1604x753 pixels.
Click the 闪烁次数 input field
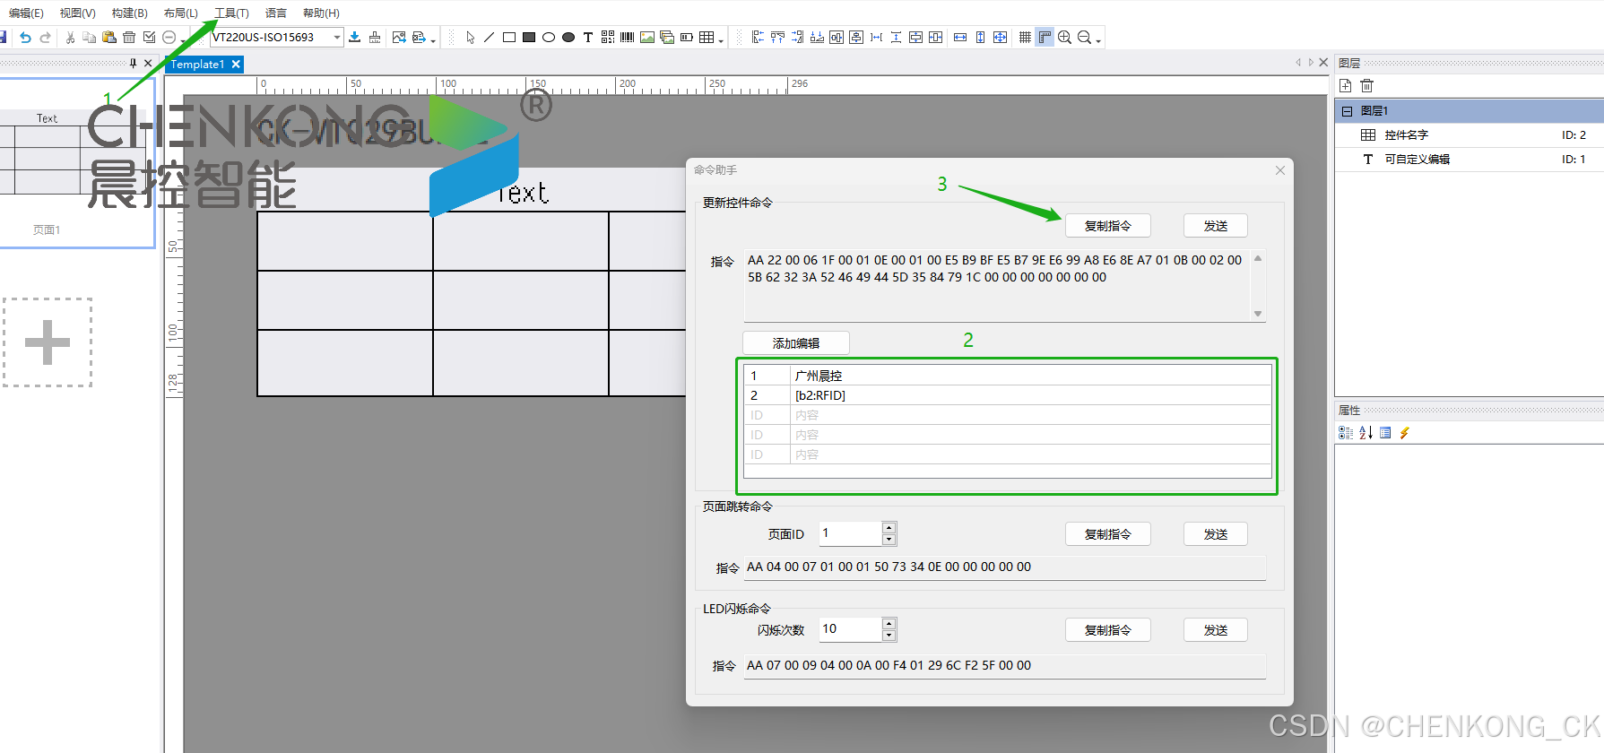pyautogui.click(x=850, y=629)
